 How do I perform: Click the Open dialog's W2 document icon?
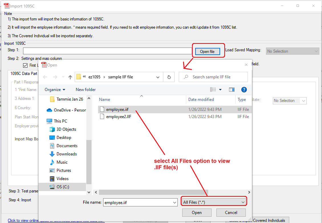[44, 64]
